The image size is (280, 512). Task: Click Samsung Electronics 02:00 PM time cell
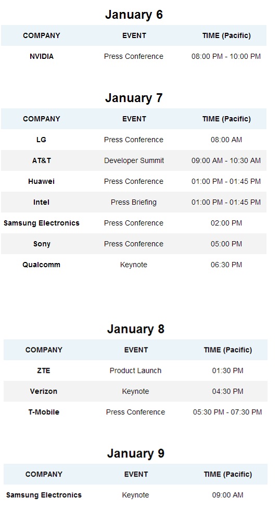226,223
